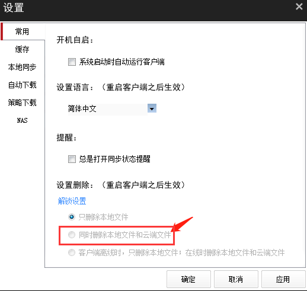Image resolution: width=307 pixels, height=291 pixels.
Task: Close the 设置 dialog with X icon
Action: coord(299,7)
